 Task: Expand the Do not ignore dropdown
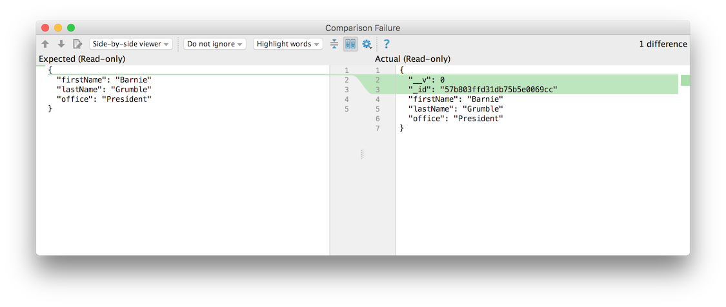[214, 45]
